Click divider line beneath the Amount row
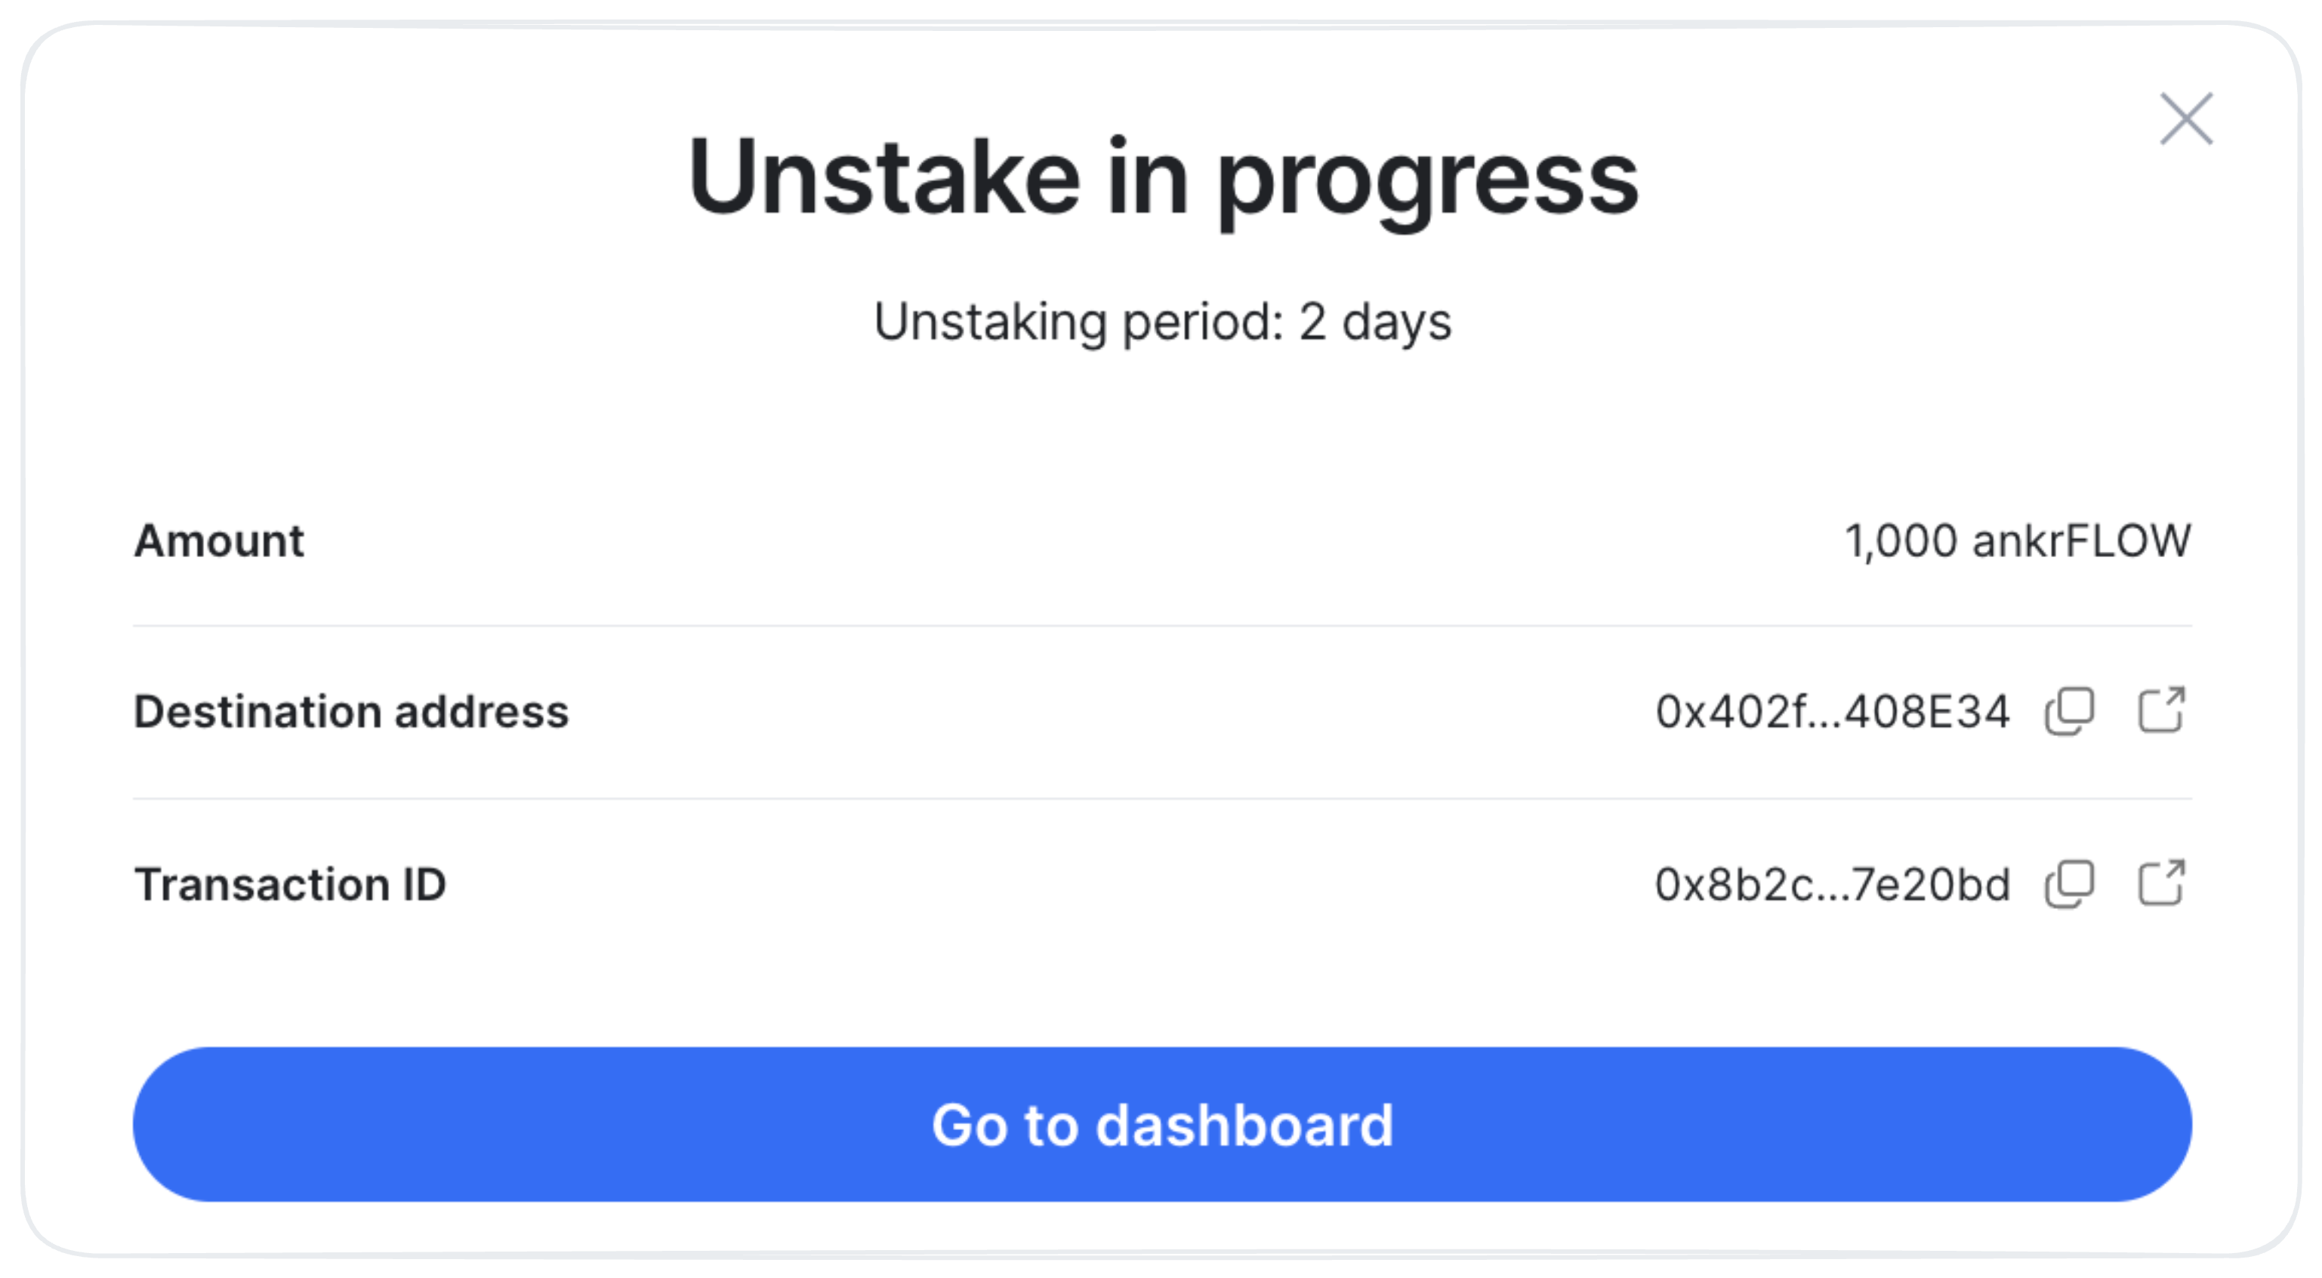The height and width of the screenshot is (1278, 2322). [1162, 626]
